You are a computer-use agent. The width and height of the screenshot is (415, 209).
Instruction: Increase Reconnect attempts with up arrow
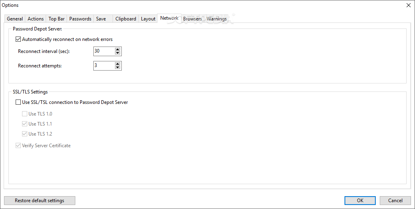coord(117,64)
